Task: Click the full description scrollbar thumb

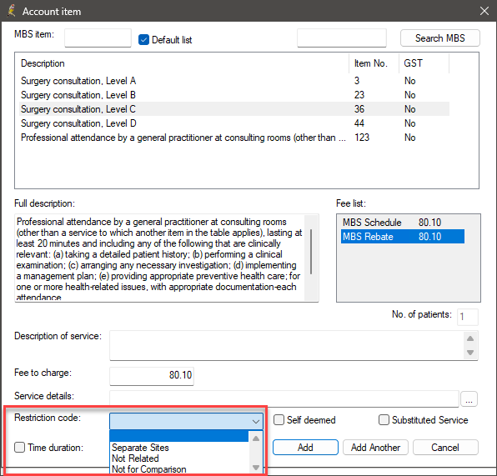Action: 311,252
